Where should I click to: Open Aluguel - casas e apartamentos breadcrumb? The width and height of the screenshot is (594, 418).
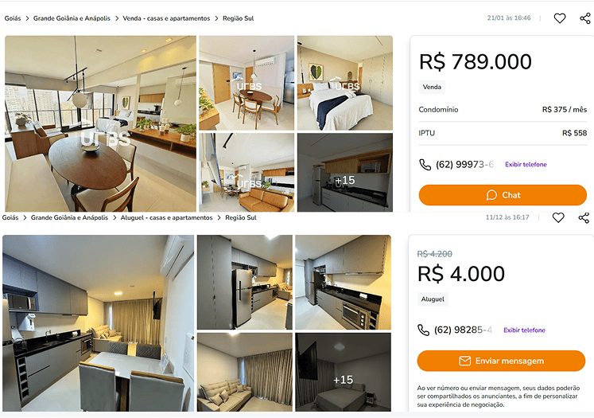click(166, 217)
